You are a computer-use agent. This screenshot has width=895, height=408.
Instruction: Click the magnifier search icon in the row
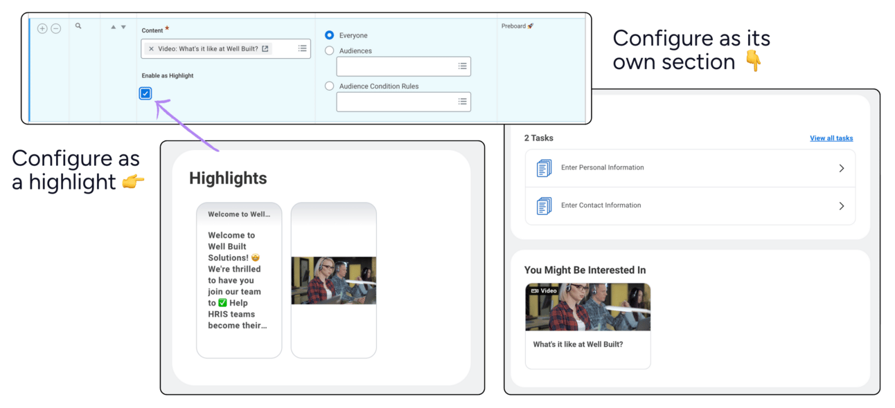coord(78,26)
